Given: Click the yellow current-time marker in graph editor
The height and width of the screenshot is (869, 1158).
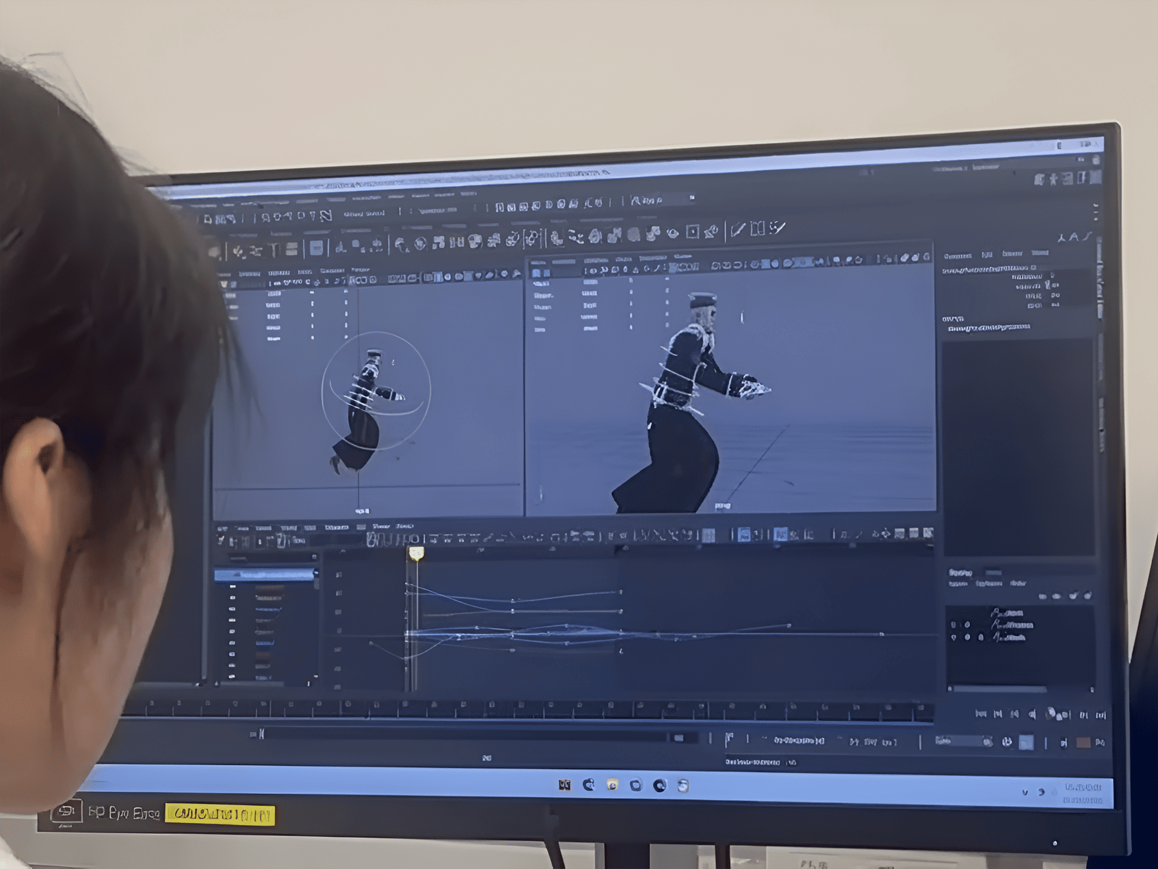Looking at the screenshot, I should point(416,554).
